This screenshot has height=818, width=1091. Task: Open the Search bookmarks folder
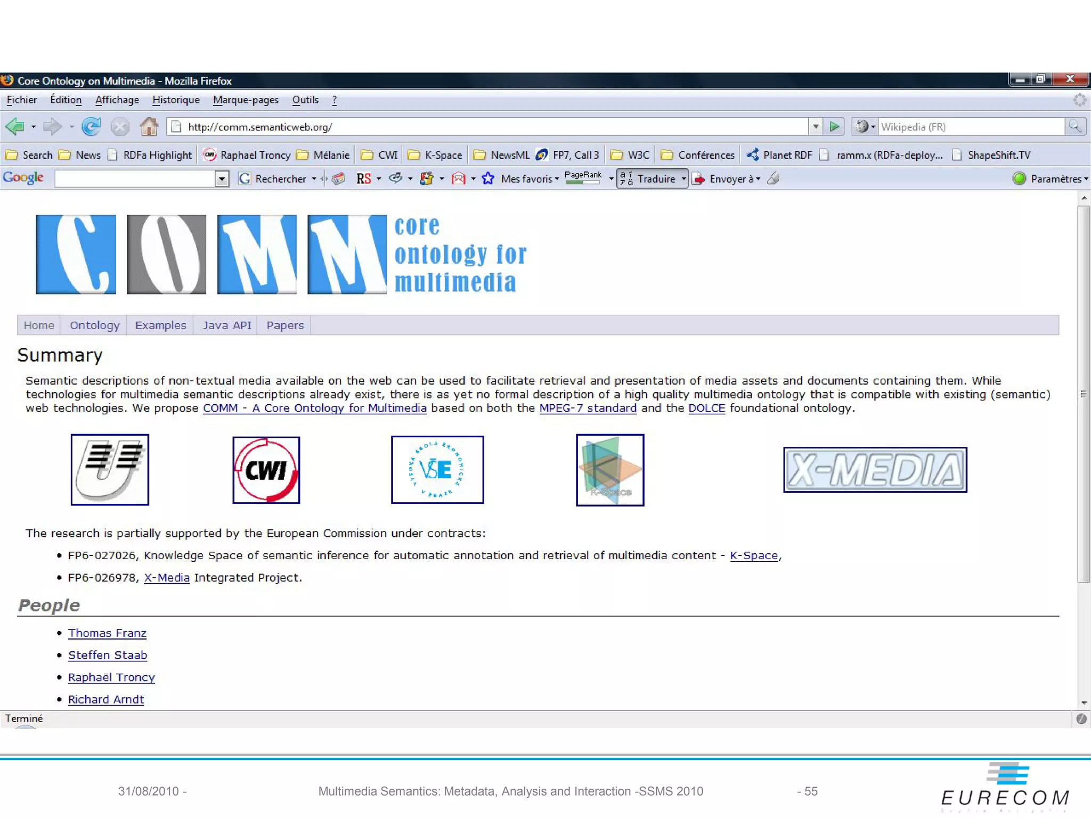pyautogui.click(x=29, y=155)
